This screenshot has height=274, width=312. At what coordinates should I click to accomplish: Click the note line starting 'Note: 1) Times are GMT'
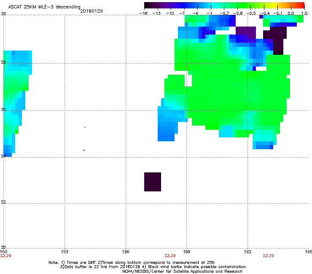[132, 263]
